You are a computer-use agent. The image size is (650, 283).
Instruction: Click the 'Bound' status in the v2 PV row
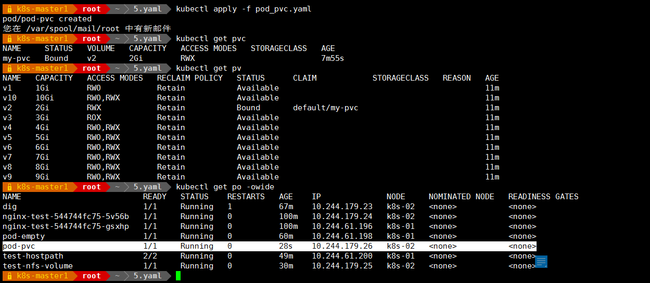(248, 108)
